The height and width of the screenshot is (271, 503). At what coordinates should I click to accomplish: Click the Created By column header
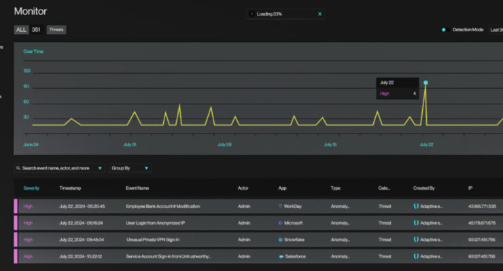(423, 188)
